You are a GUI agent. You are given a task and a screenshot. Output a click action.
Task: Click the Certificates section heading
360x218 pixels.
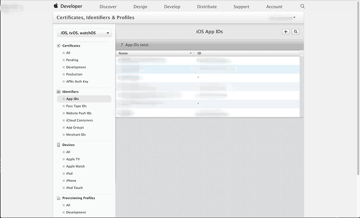[71, 45]
